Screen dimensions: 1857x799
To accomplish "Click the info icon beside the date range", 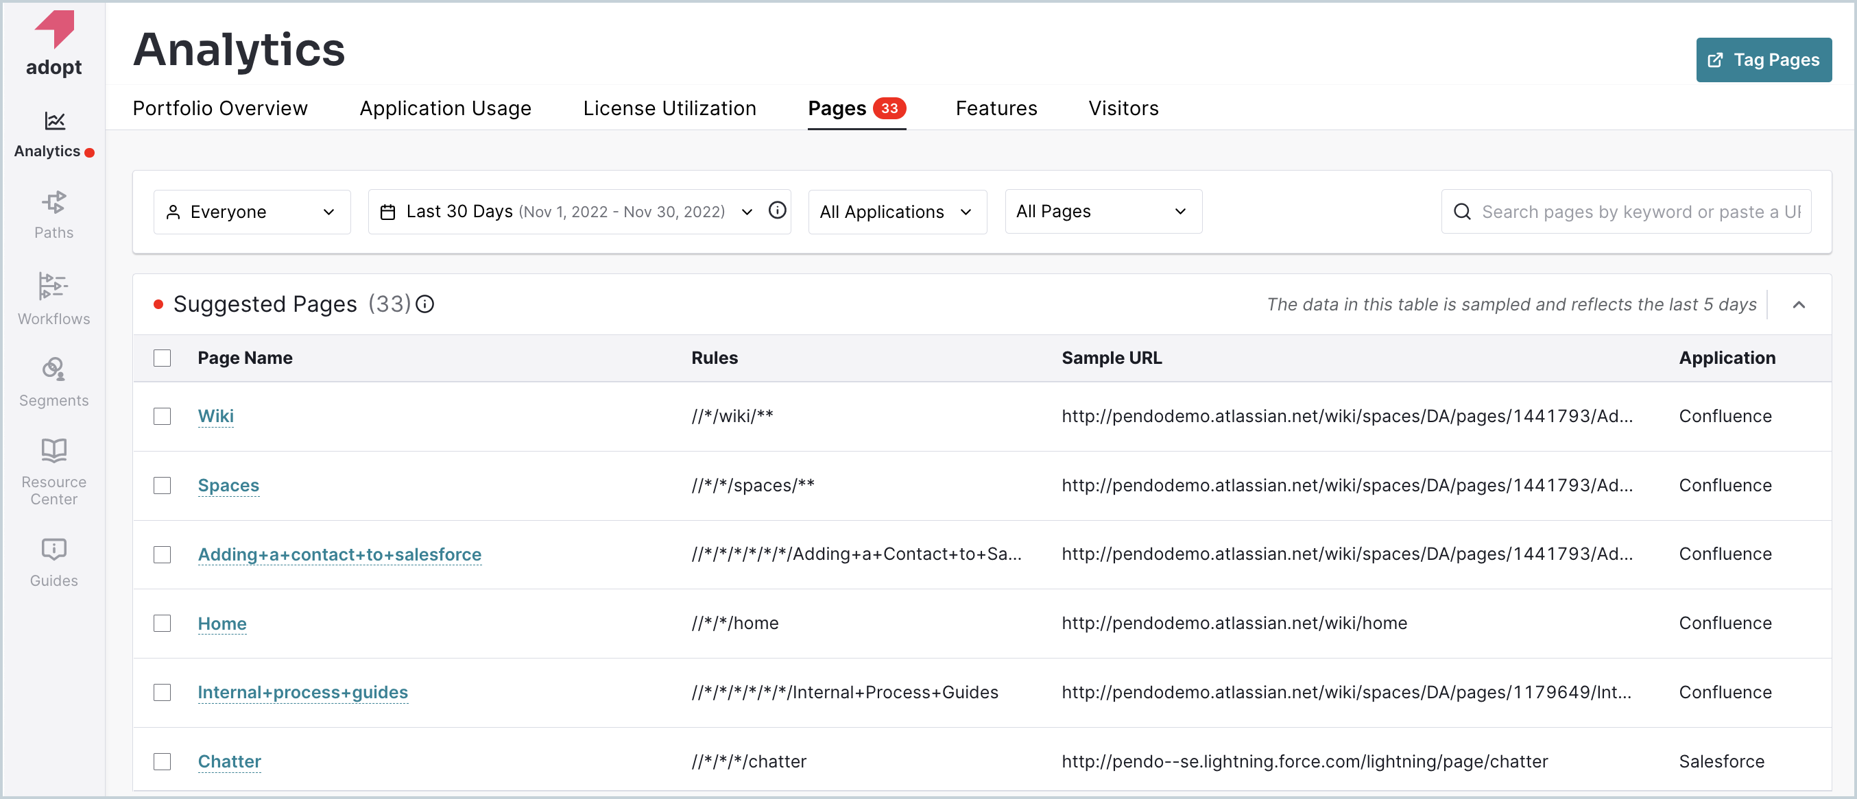I will click(x=777, y=210).
